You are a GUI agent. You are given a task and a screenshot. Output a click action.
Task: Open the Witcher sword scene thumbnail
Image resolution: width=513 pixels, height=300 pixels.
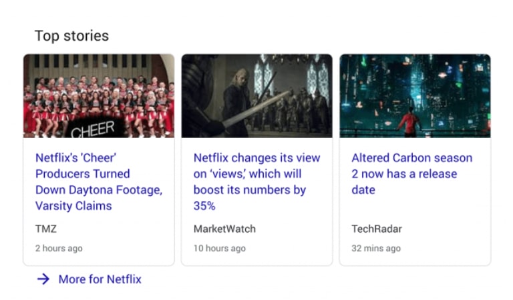pos(256,95)
